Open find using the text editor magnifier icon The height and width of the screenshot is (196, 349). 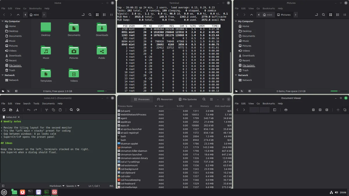pos(71,110)
